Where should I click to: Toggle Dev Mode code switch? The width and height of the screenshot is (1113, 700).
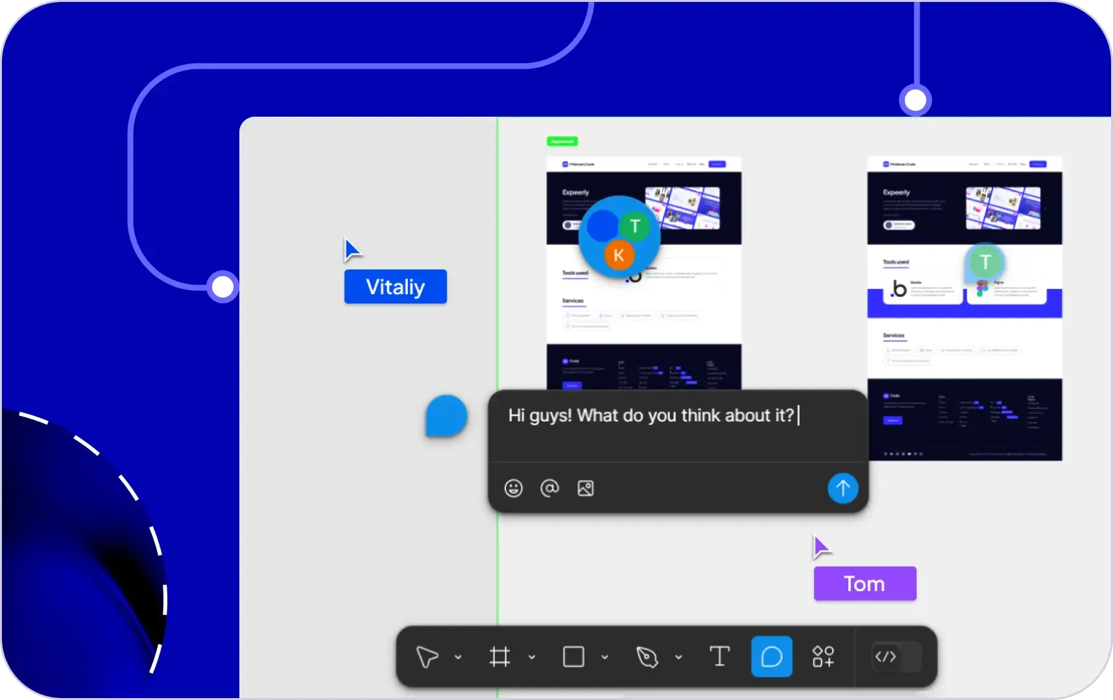pyautogui.click(x=896, y=657)
